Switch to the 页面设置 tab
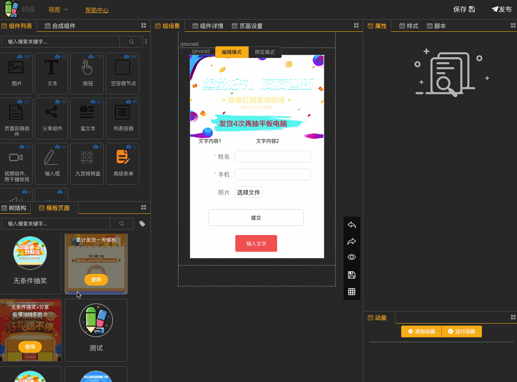This screenshot has width=517, height=382. click(x=247, y=26)
